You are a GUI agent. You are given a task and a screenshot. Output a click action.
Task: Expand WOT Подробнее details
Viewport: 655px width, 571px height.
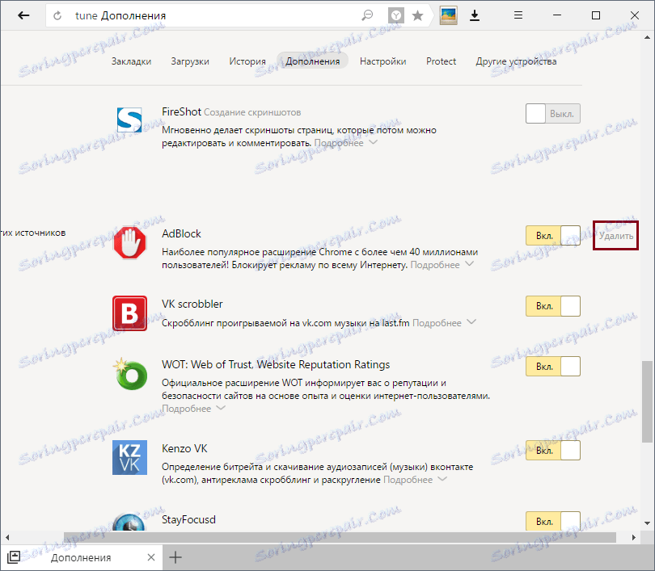click(194, 409)
